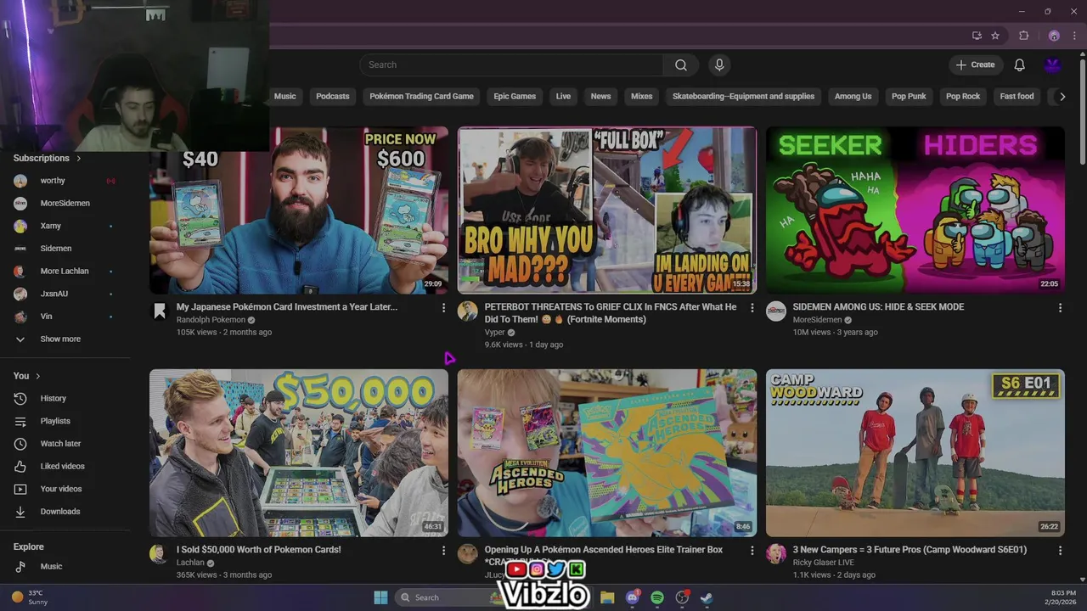
Task: Open Chrome's three-dot menu
Action: pos(1075,36)
